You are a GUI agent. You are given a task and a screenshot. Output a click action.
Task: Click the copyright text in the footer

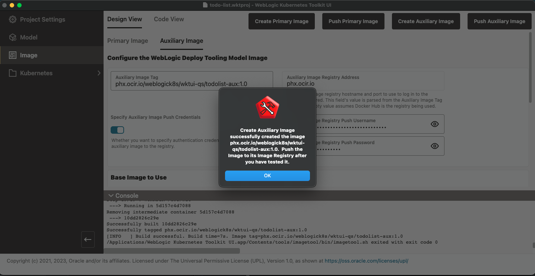pos(165,261)
